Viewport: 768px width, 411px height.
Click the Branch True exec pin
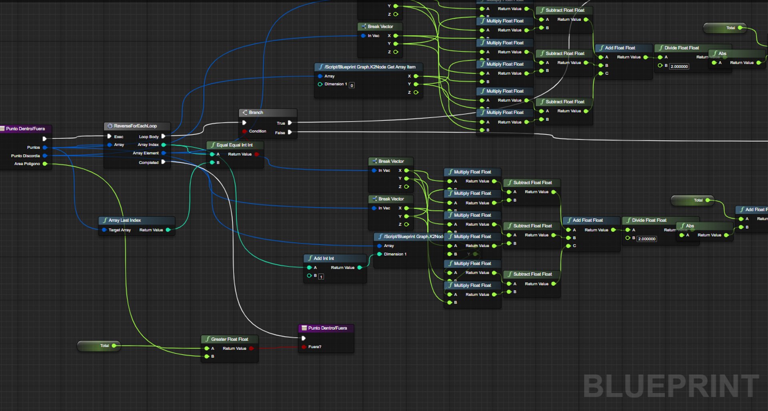(x=290, y=123)
